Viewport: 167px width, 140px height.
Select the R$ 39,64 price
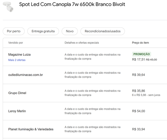pos(139,75)
